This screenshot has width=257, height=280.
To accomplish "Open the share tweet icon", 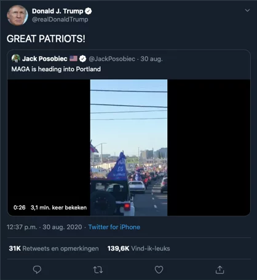I will coord(219,270).
